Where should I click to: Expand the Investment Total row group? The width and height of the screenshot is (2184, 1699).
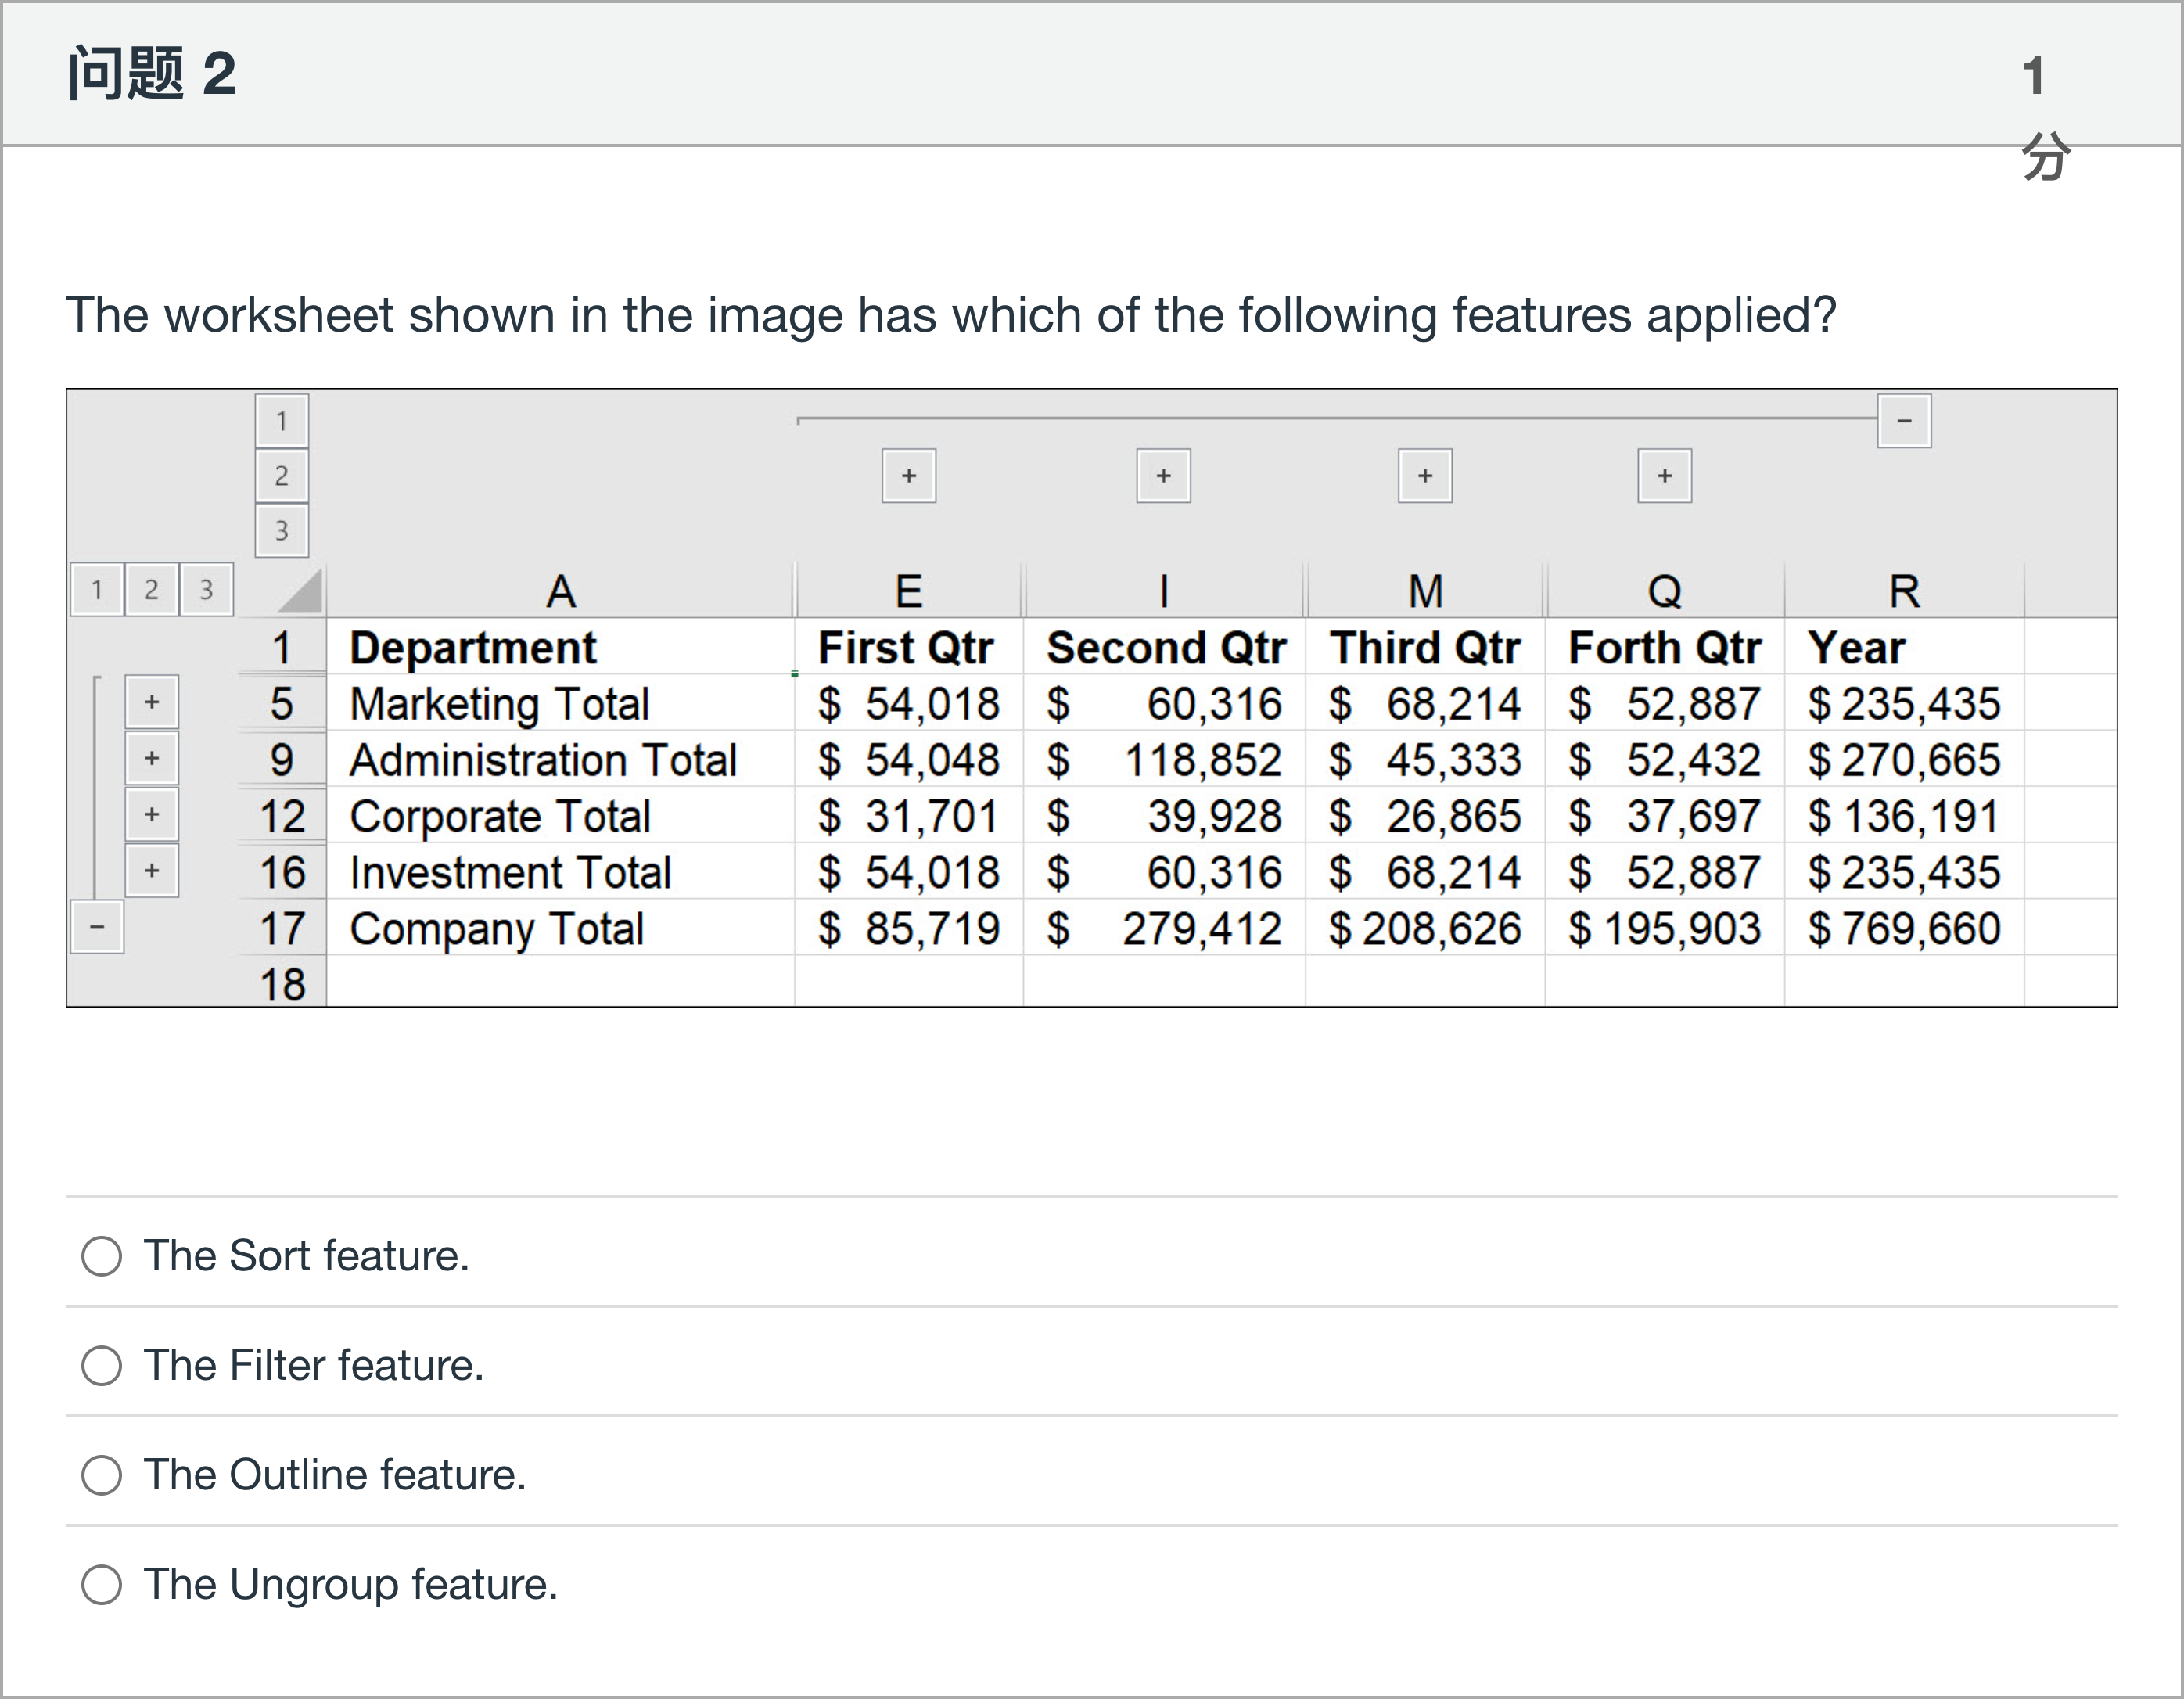(152, 870)
